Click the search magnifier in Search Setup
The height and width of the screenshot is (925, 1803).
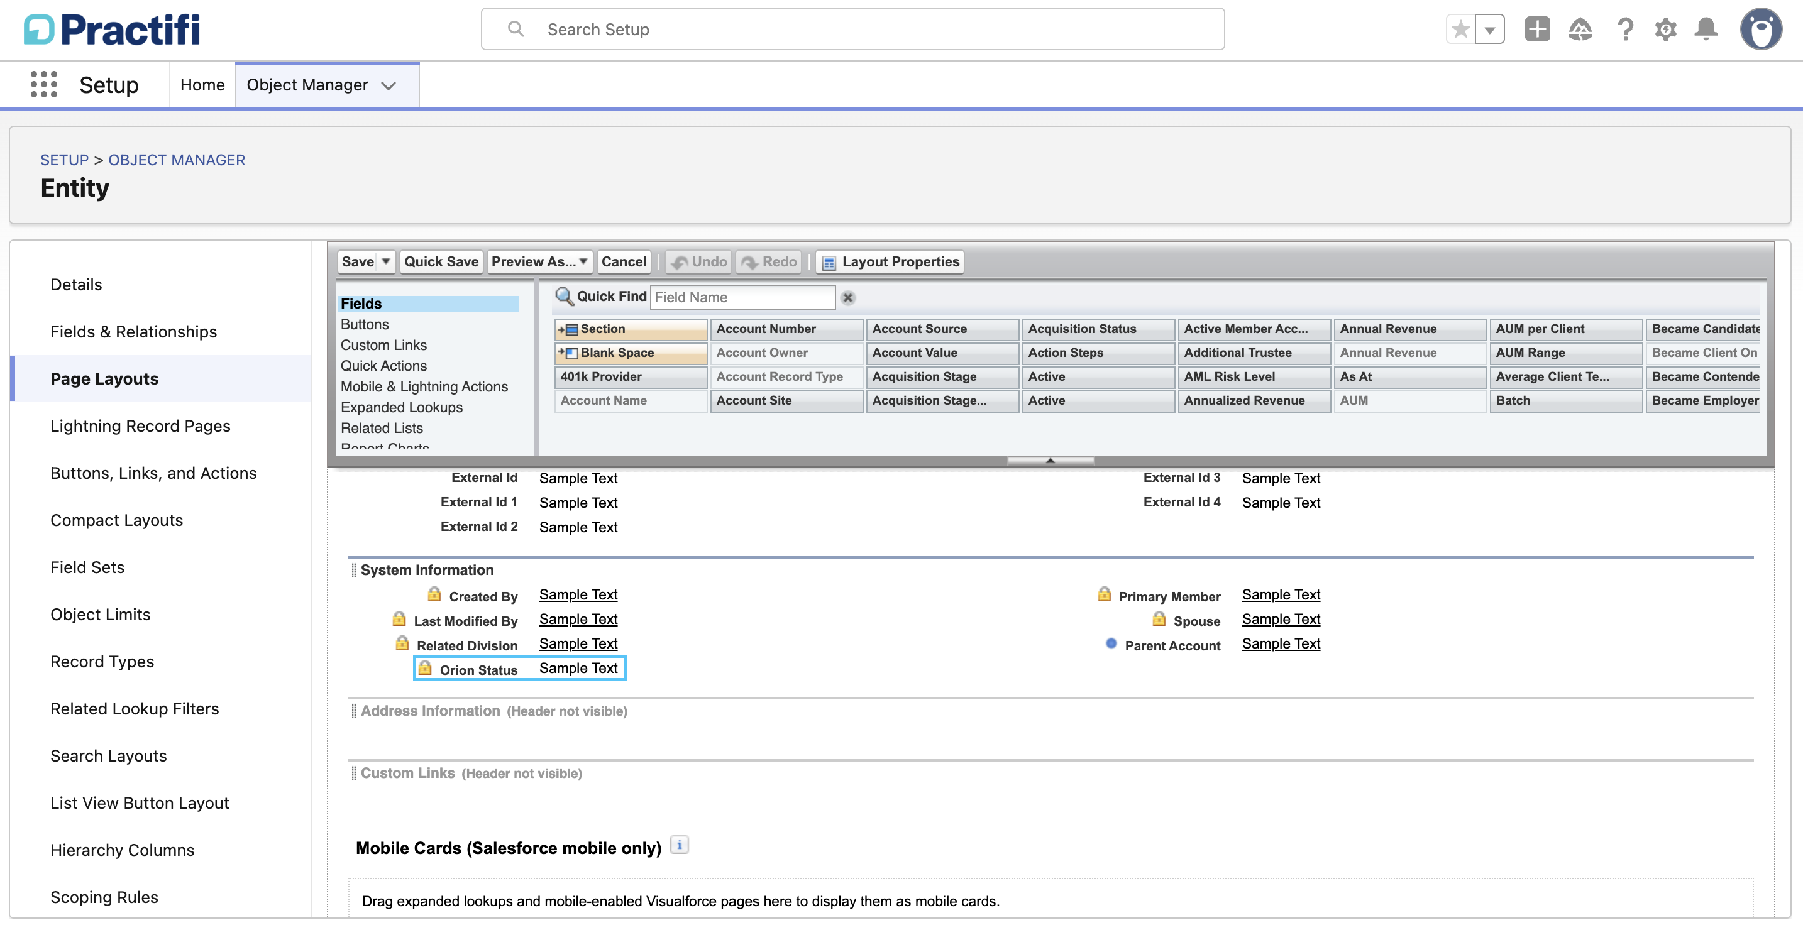516,30
